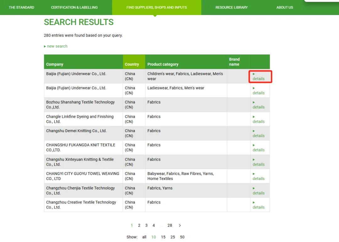Open details for Changzhou Chenjia Textile
The height and width of the screenshot is (242, 339).
259,191
